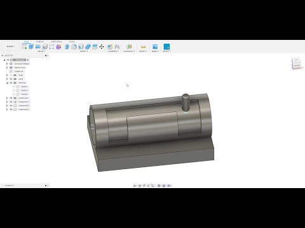The width and height of the screenshot is (305, 228).
Task: Click the Zoom icon in navigation bar
Action: (148, 186)
